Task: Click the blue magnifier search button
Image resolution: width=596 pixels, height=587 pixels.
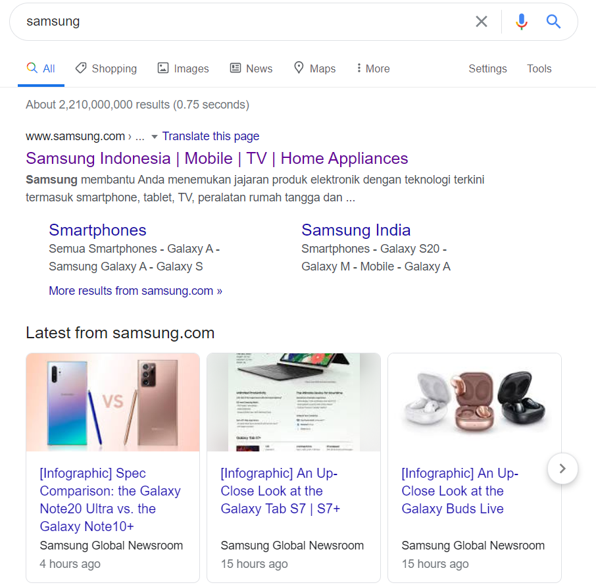Action: pos(554,22)
